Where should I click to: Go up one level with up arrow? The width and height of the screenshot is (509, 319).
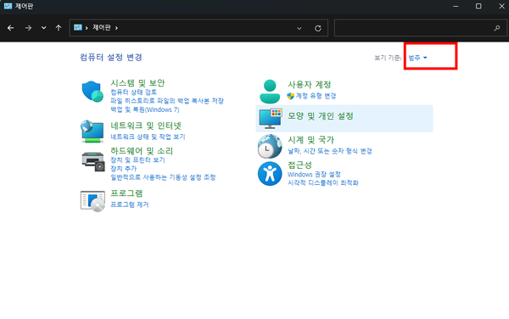click(x=59, y=28)
